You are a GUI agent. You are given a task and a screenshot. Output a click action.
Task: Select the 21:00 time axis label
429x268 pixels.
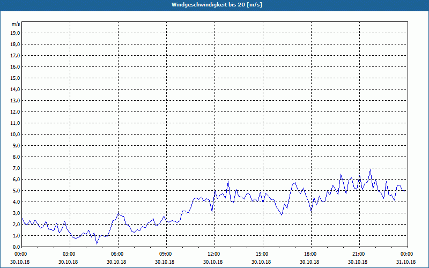(x=358, y=254)
